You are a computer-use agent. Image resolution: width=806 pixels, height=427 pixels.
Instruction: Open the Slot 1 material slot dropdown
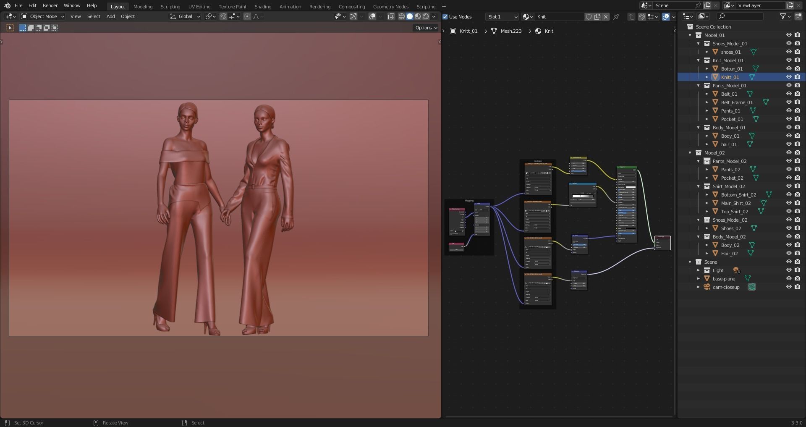(502, 17)
